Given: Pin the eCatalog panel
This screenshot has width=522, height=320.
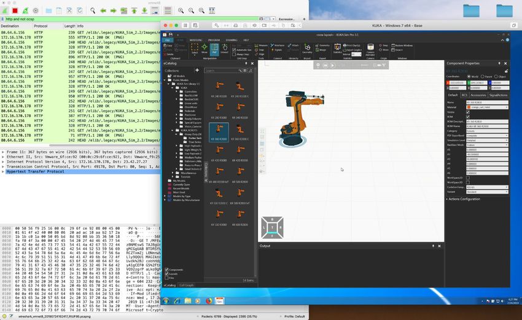Looking at the screenshot, I should click(246, 63).
